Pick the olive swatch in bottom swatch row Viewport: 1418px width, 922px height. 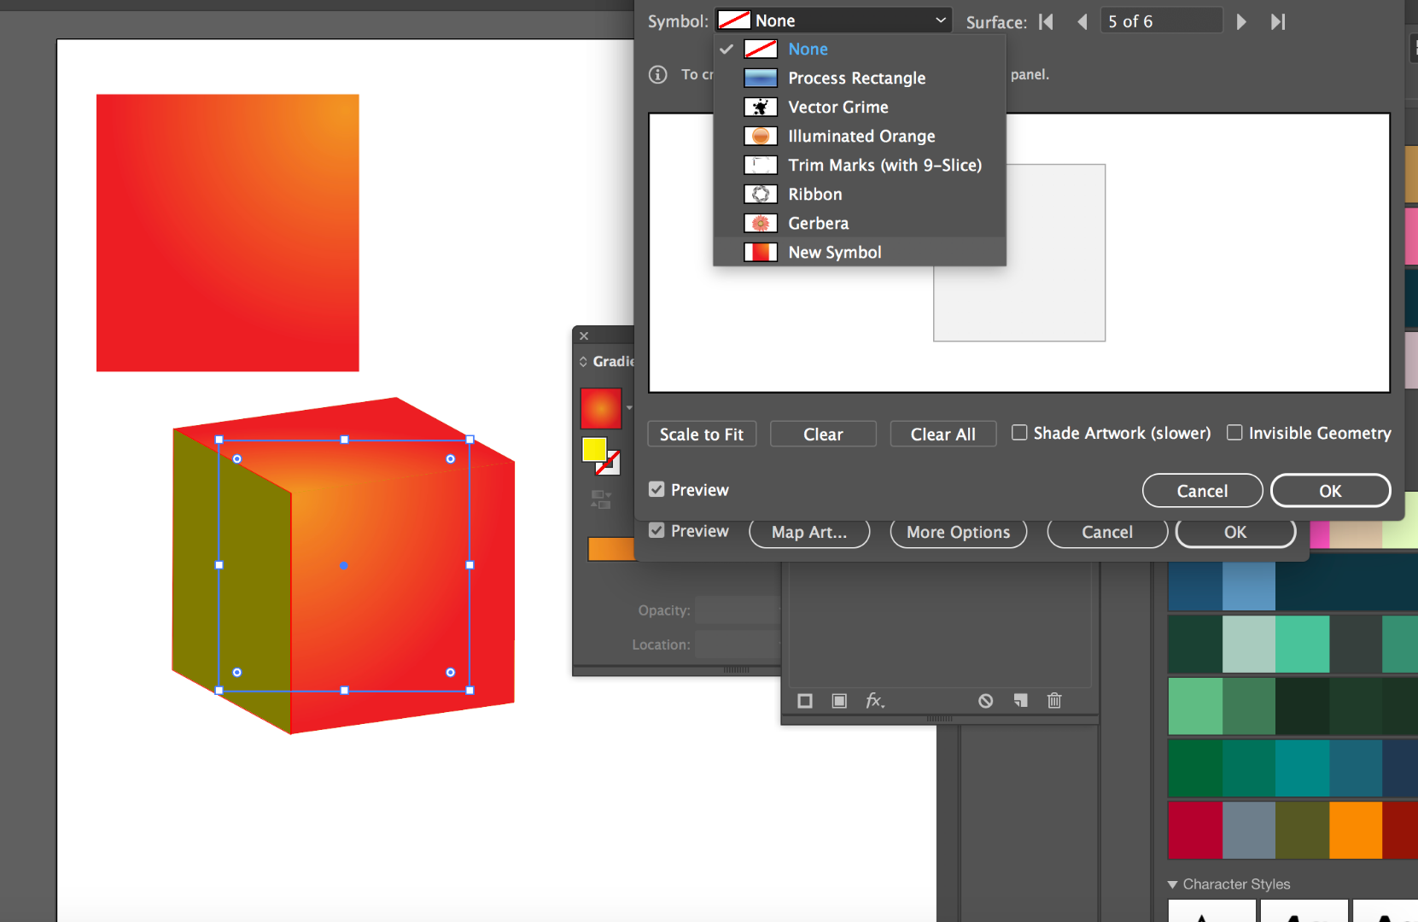click(1302, 830)
